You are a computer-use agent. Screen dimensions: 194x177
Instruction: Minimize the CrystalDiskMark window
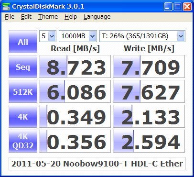[x=168, y=7]
